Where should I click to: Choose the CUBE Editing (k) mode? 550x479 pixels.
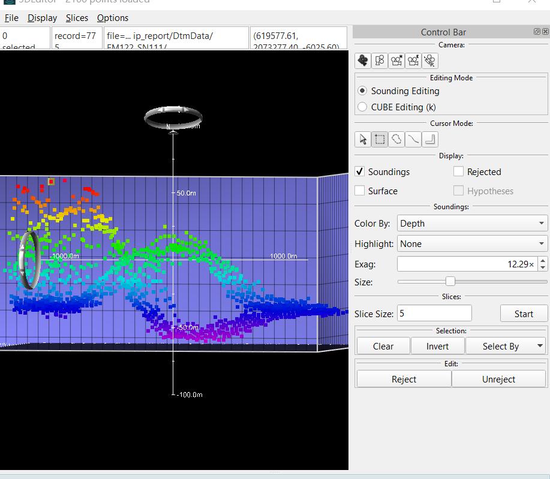(x=396, y=107)
